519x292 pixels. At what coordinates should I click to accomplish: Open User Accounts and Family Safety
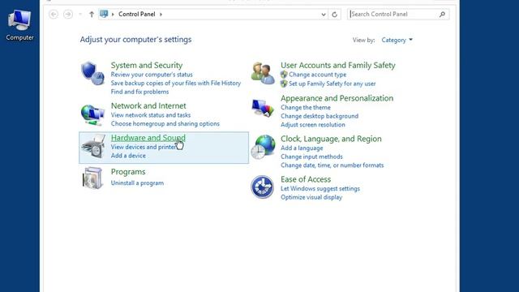[338, 65]
